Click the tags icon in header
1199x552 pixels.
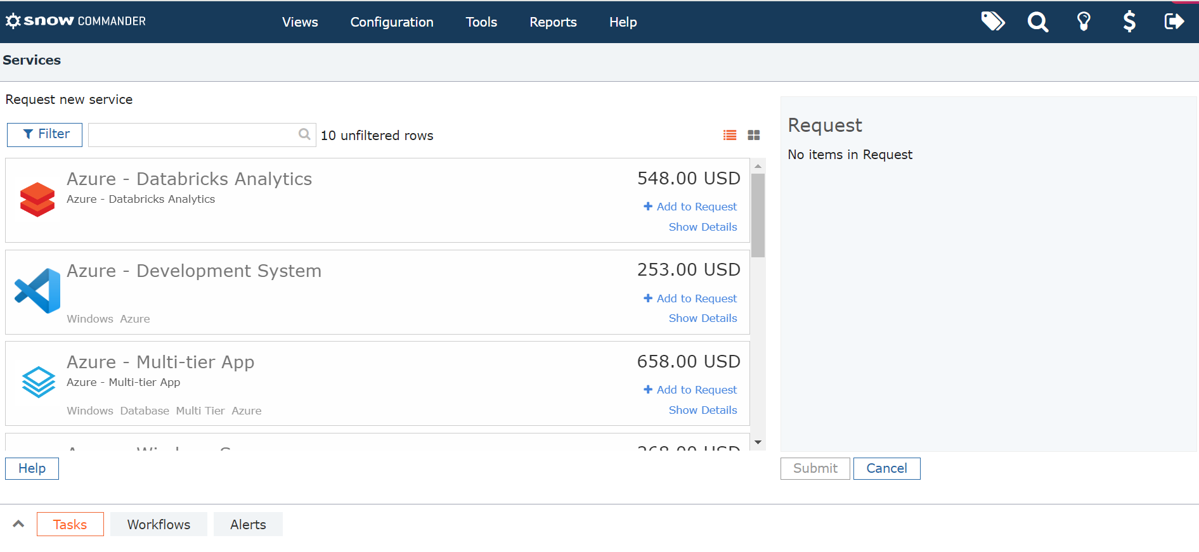tap(992, 22)
